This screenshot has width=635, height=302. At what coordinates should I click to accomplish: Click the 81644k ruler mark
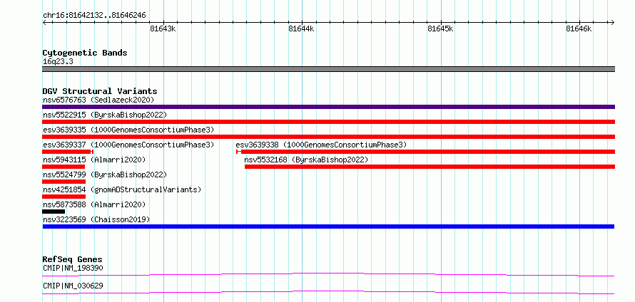301,28
